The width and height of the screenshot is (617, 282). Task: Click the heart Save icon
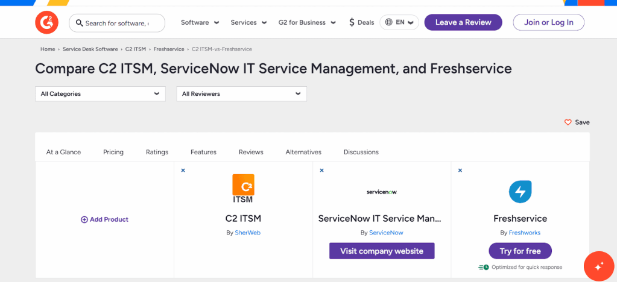pos(568,122)
